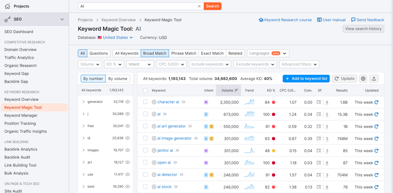Refresh the ai stock row
The width and height of the screenshot is (393, 193).
(377, 187)
